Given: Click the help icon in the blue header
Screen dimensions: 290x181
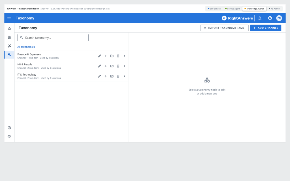Looking at the screenshot, I should coord(270,18).
